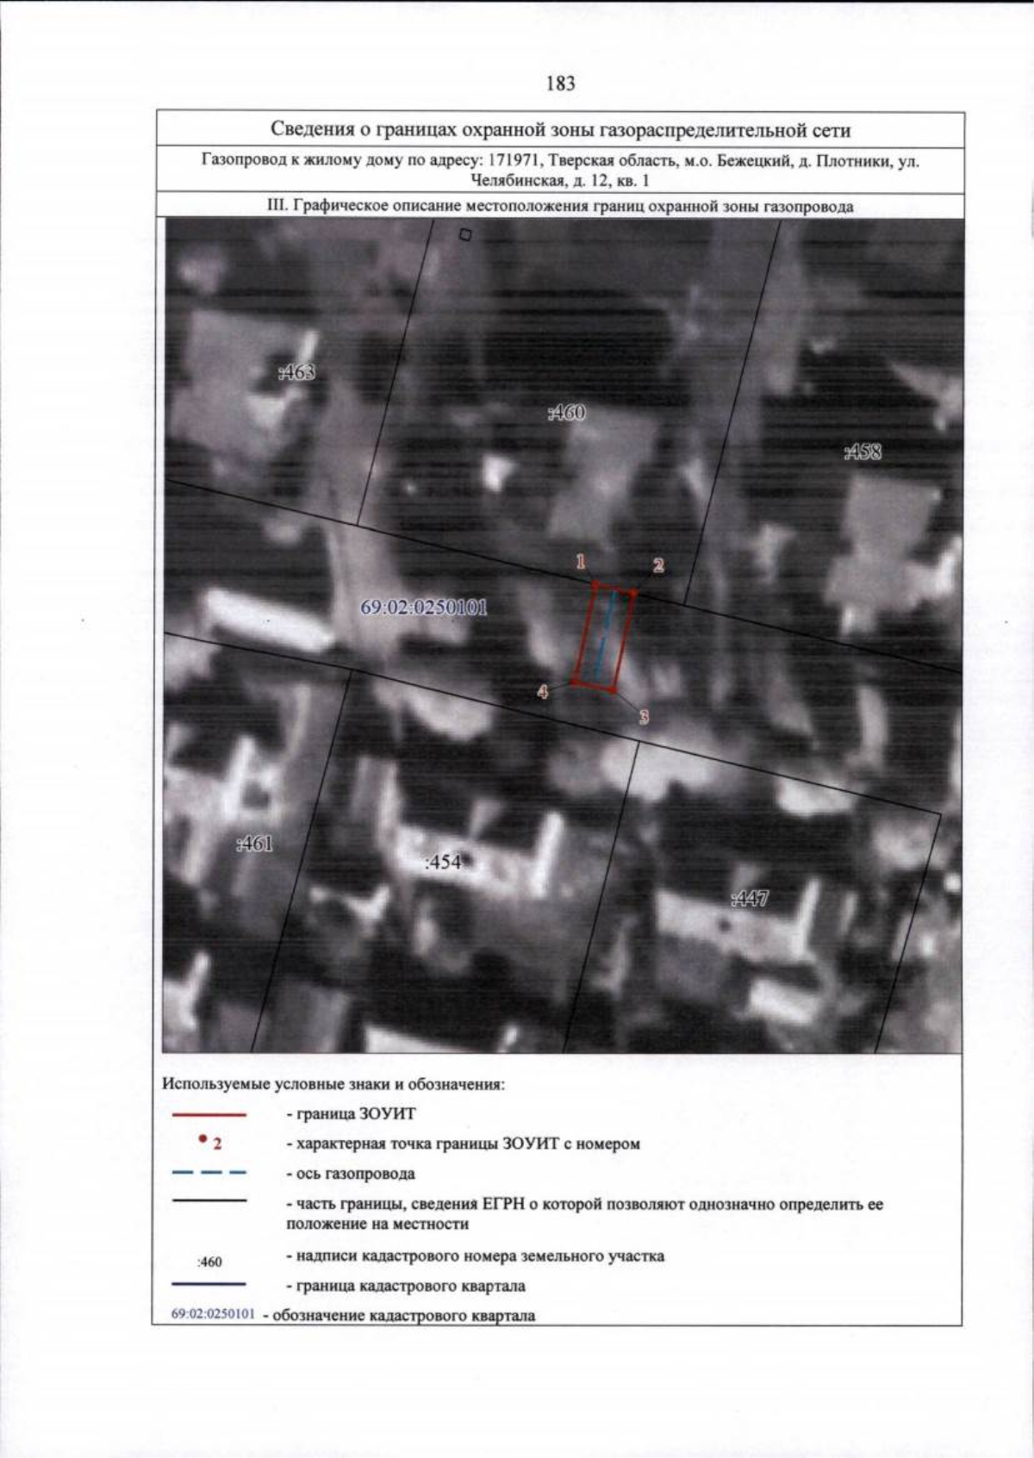Click the legend text 'обозначение кадастрового квартала'
Image resolution: width=1034 pixels, height=1458 pixels.
point(399,1316)
